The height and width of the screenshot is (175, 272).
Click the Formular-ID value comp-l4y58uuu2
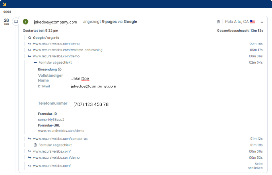[x=51, y=120]
